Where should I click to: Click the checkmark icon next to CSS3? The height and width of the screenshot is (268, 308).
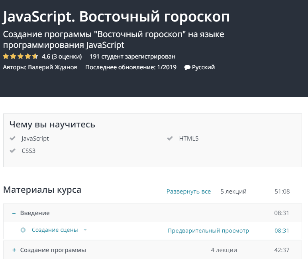13,151
